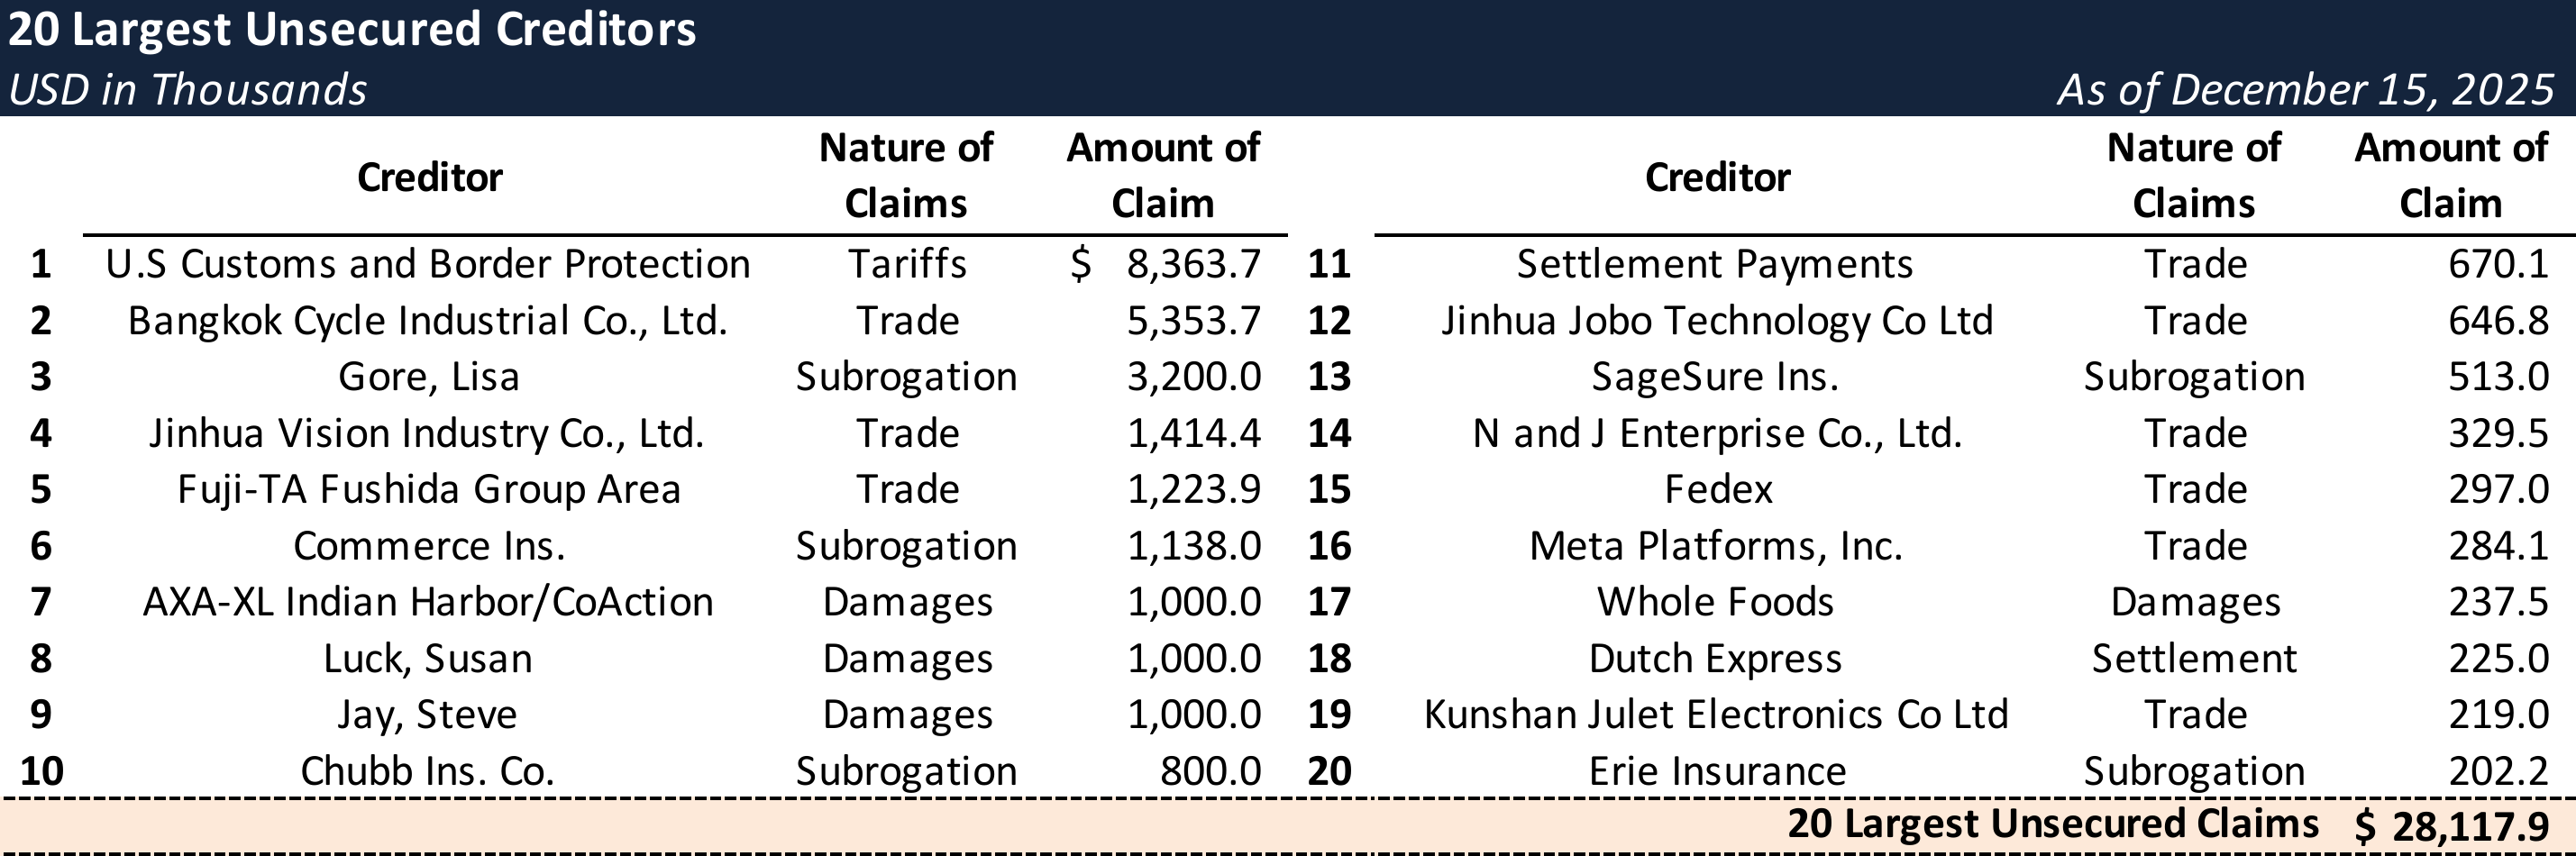
Task: Click the '20 Largest Unsecured Claims' total label
Action: (x=2052, y=824)
